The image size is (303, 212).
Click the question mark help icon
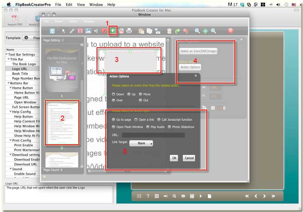[x=148, y=196]
